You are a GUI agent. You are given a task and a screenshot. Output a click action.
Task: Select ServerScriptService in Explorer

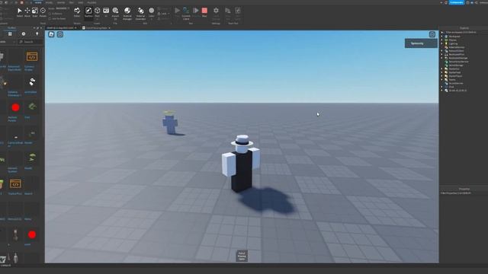458,62
